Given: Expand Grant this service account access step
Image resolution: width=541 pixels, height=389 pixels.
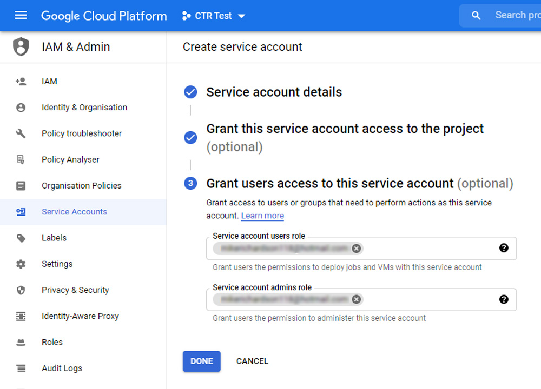Looking at the screenshot, I should pyautogui.click(x=345, y=129).
